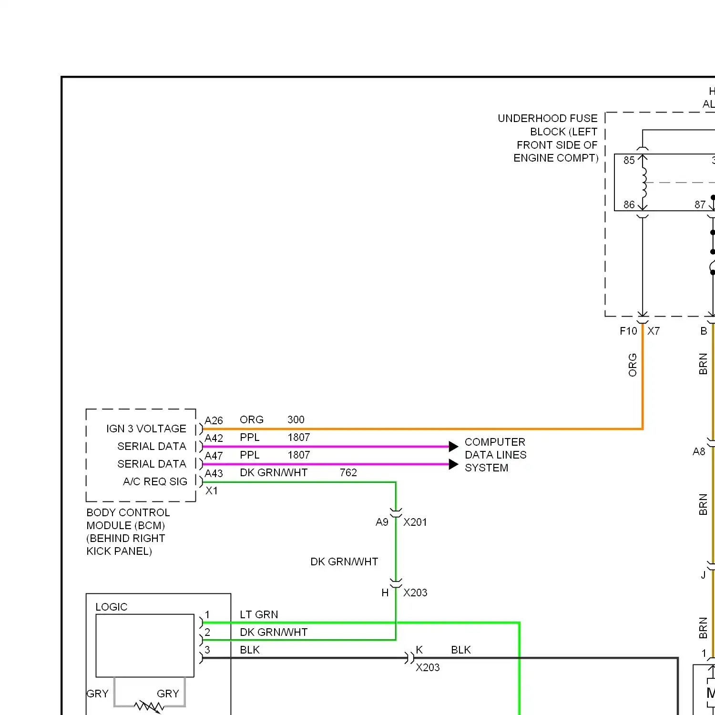The image size is (715, 715).
Task: Click the BODY CONTROL MODULE (BCM) label
Action: 128,532
